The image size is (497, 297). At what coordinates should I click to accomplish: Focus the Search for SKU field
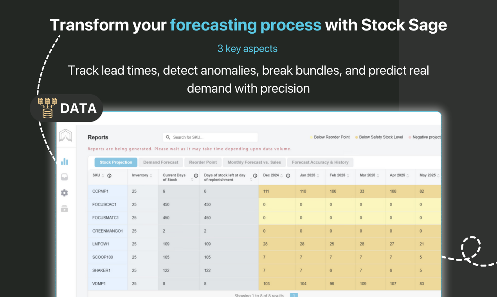pos(211,138)
